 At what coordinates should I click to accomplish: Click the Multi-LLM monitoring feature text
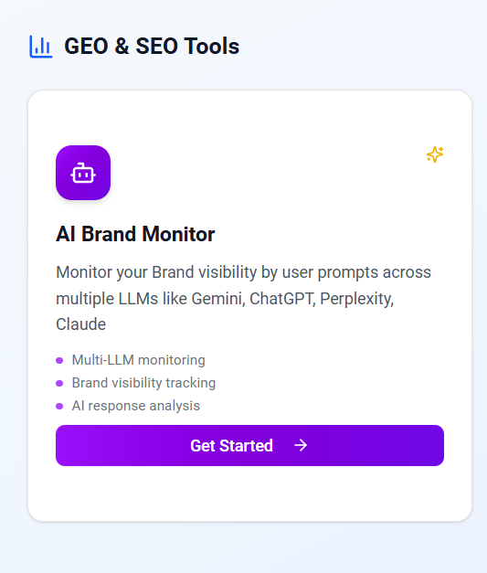click(x=139, y=360)
